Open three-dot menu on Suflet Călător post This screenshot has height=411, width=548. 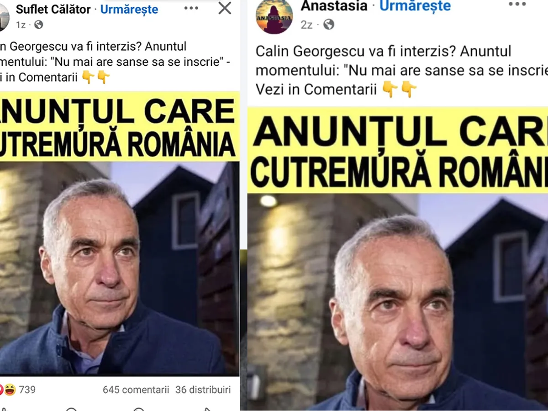coord(191,8)
